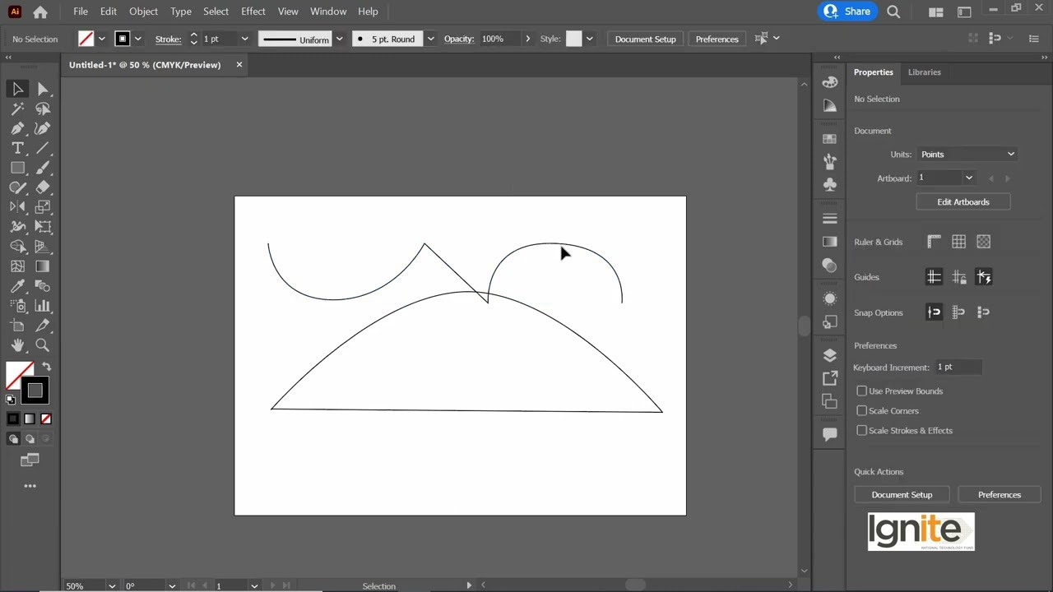Image resolution: width=1053 pixels, height=592 pixels.
Task: Select the Column Graph tool
Action: (43, 306)
